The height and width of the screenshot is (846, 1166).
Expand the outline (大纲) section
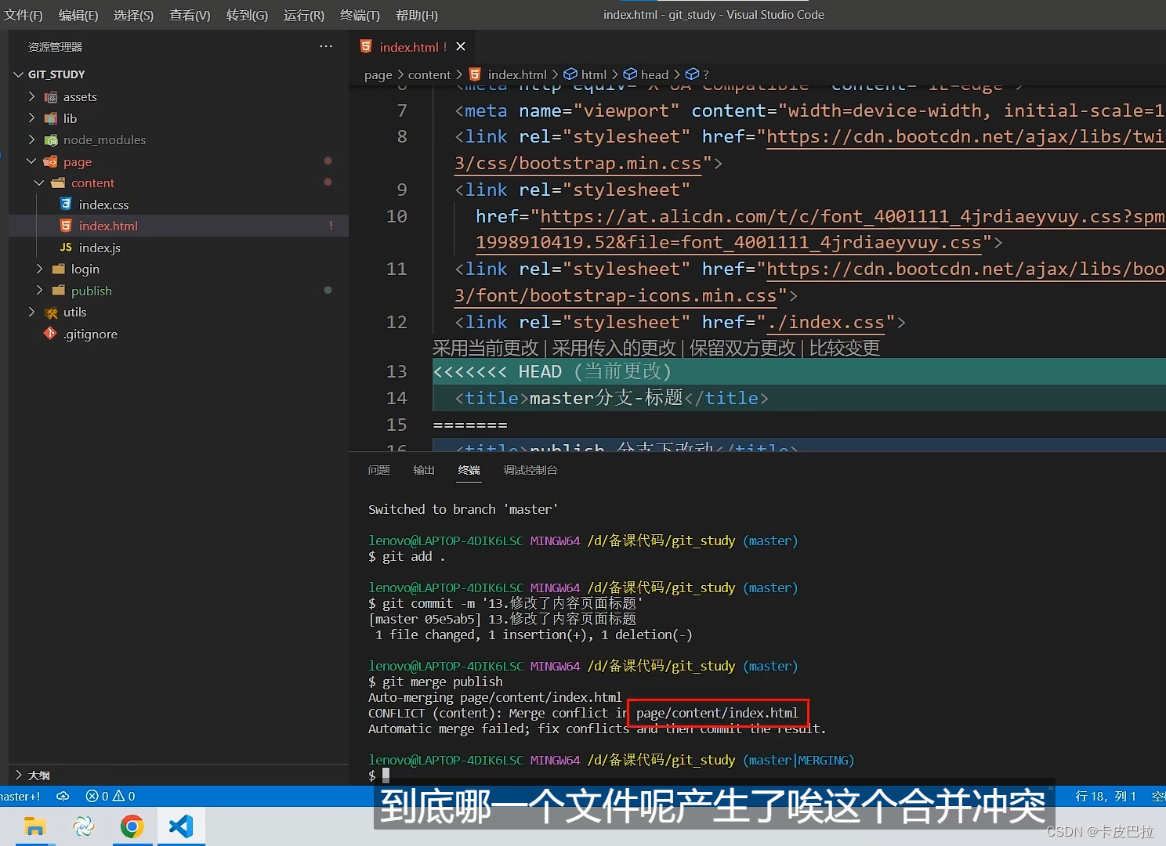click(19, 775)
